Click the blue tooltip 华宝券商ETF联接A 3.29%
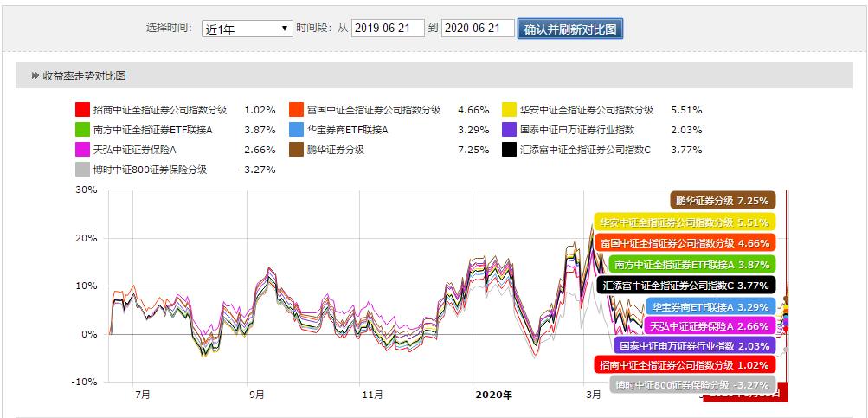The width and height of the screenshot is (868, 418). tap(711, 306)
